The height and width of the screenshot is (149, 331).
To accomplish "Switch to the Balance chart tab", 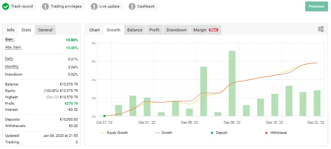I will (135, 30).
